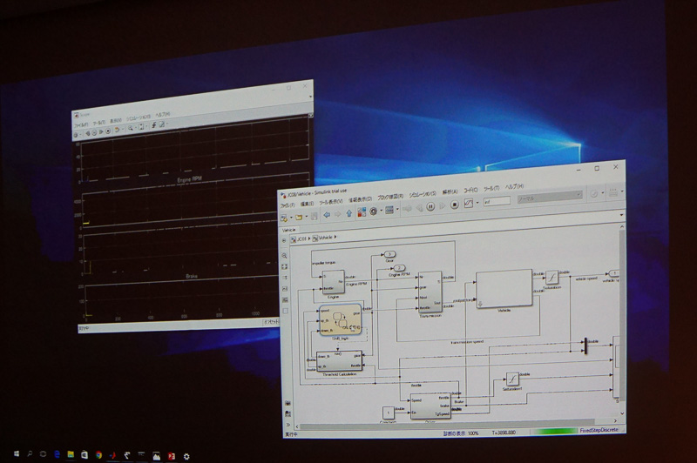This screenshot has height=463, width=697.
Task: Expand the Build model dropdown arrow
Action: 622,191
